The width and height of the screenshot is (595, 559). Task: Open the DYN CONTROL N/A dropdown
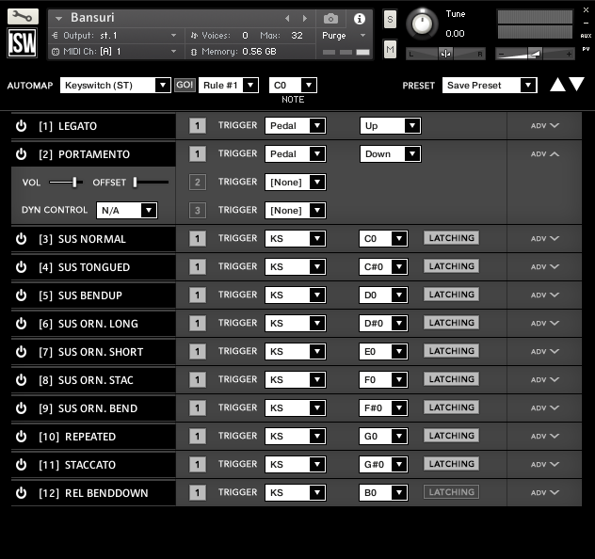tap(127, 210)
